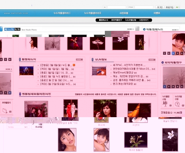Show previous photos with the carousel left arrow
The image size is (185, 153).
(x=30, y=42)
